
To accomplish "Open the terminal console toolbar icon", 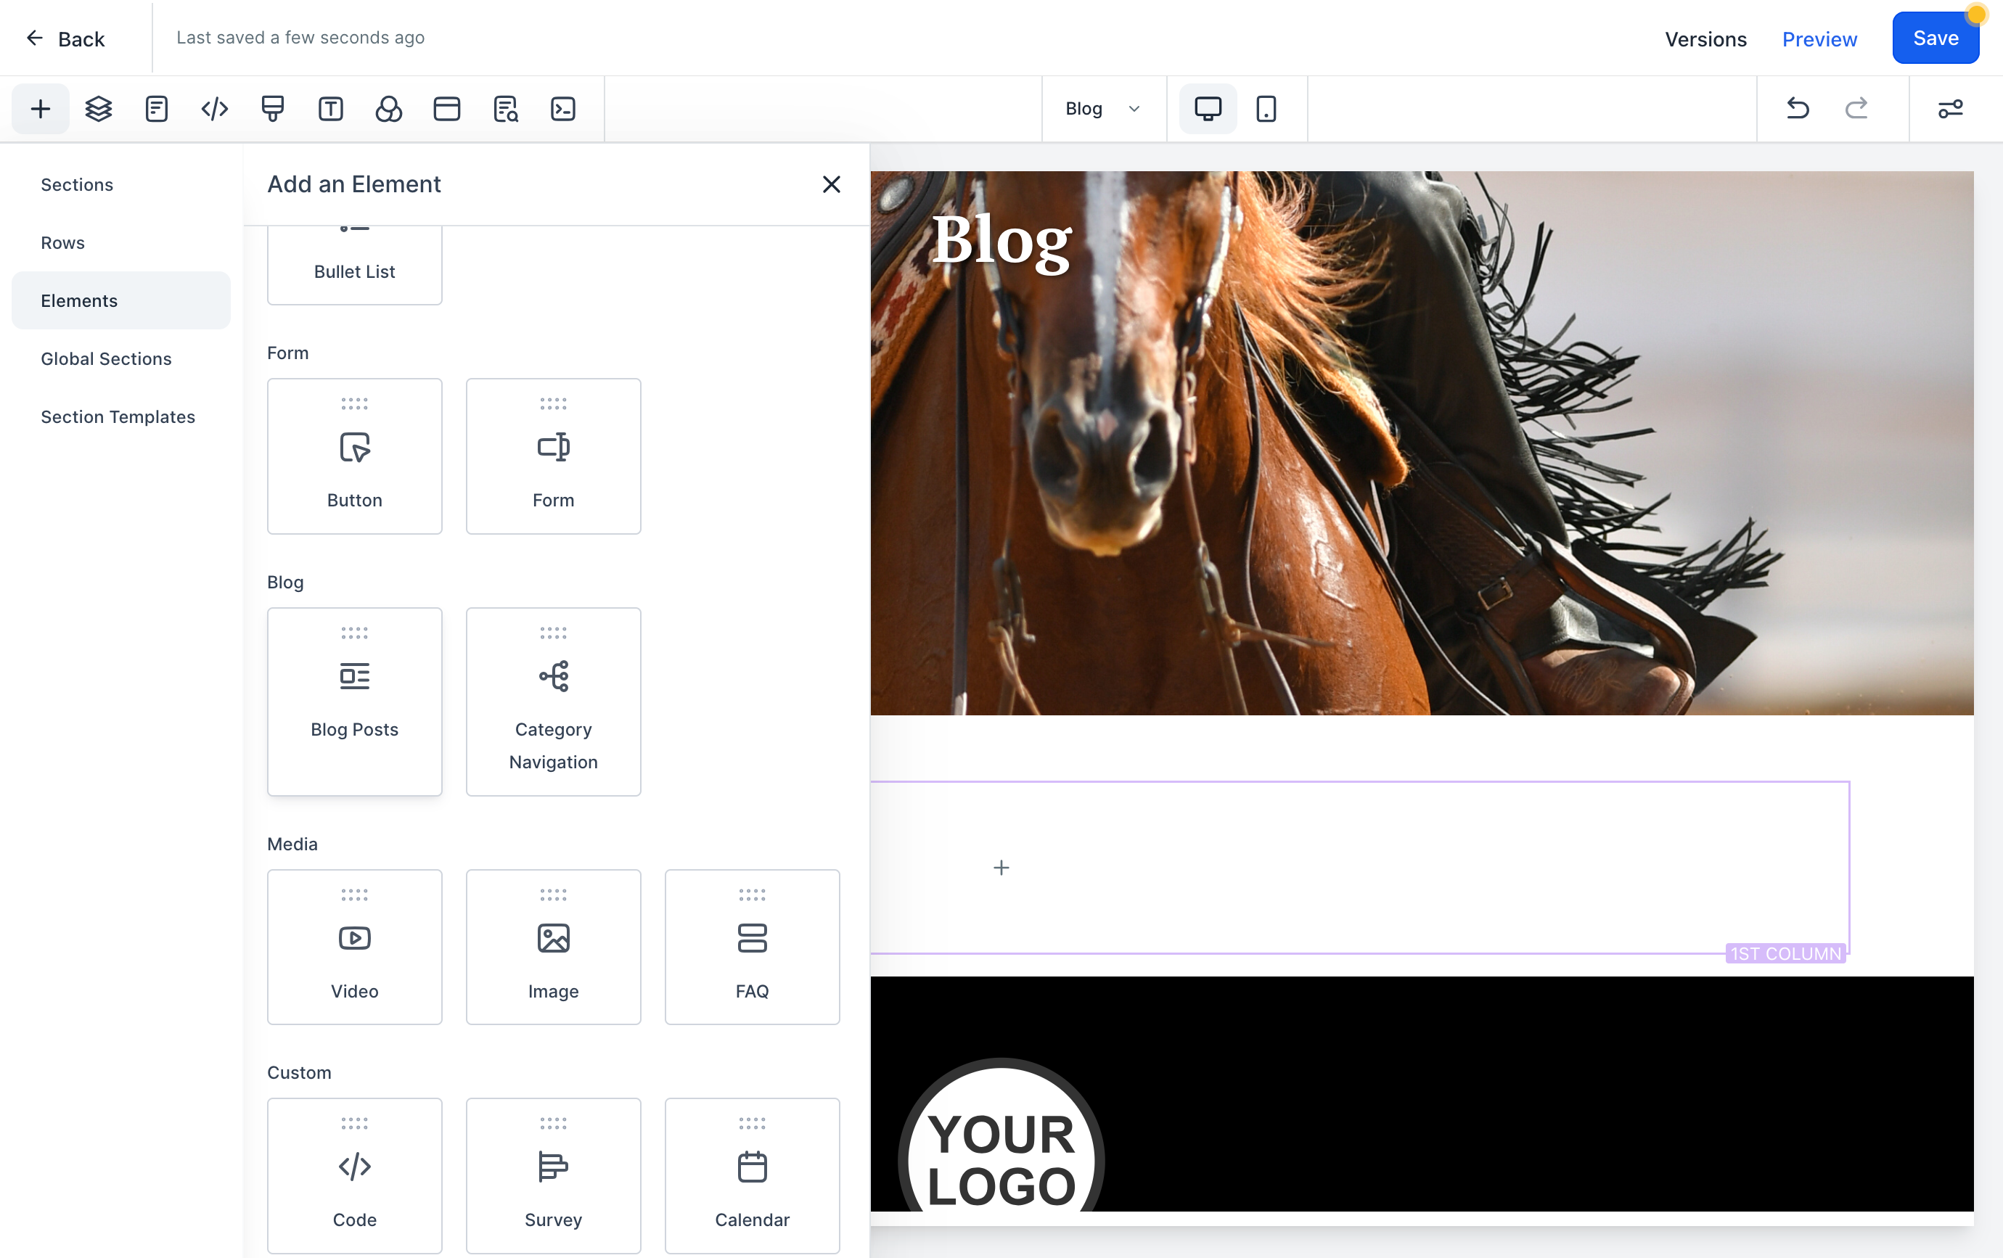I will click(563, 109).
